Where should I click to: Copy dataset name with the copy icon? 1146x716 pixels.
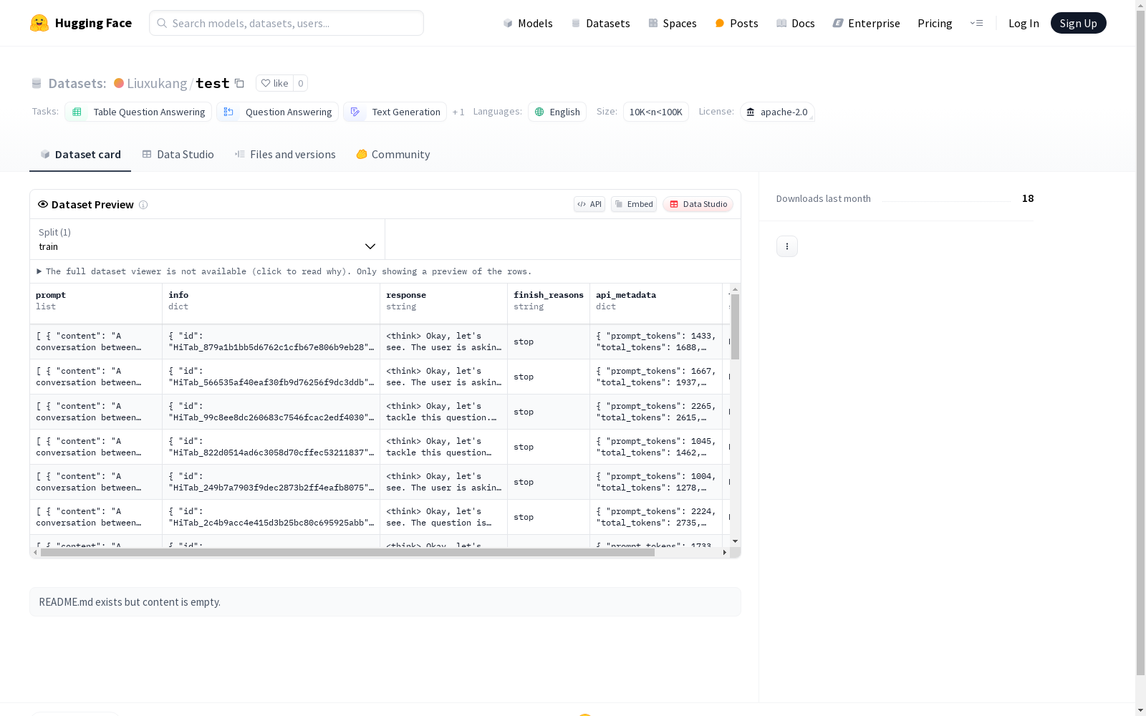tap(240, 83)
